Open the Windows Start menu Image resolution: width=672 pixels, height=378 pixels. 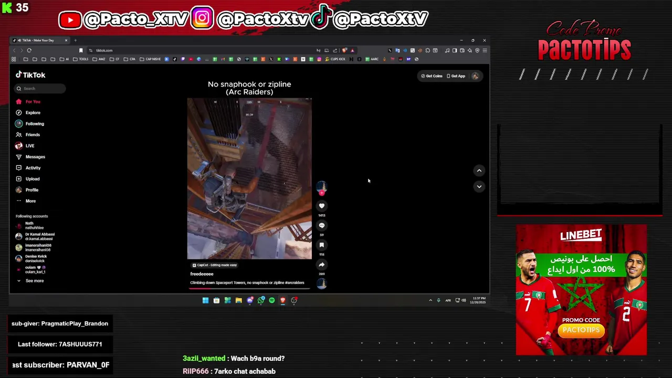[x=205, y=300]
